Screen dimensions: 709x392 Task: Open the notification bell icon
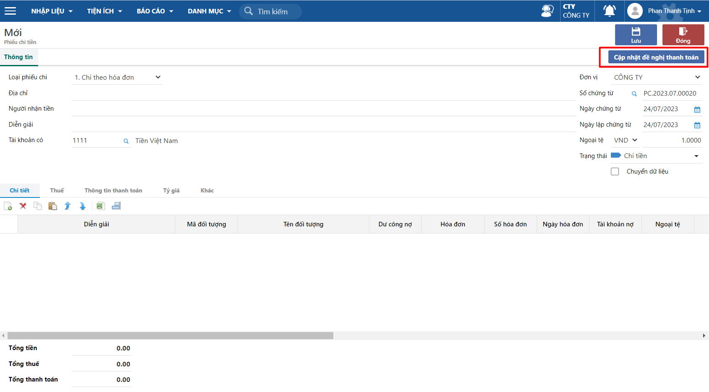(609, 11)
